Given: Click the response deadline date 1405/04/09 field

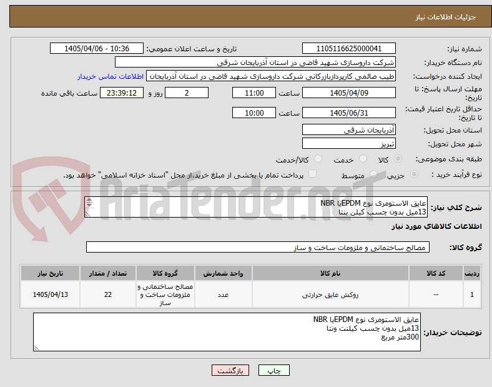Looking at the screenshot, I should pos(349,93).
